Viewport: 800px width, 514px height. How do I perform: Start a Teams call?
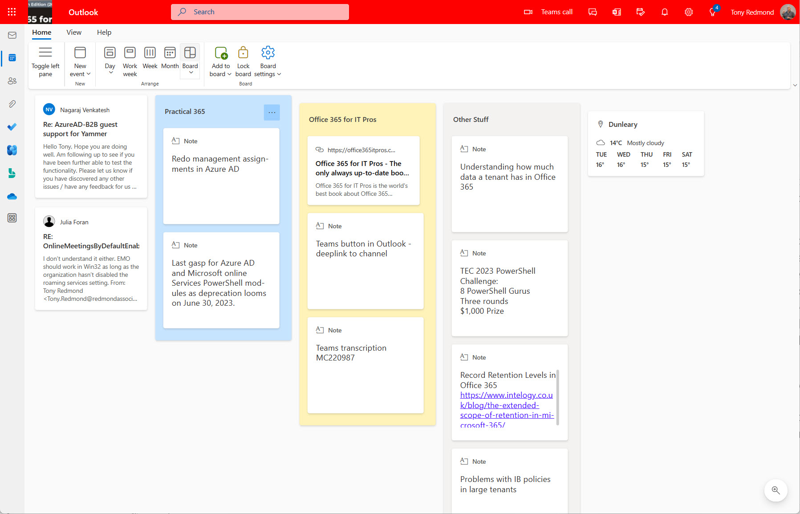click(x=548, y=12)
